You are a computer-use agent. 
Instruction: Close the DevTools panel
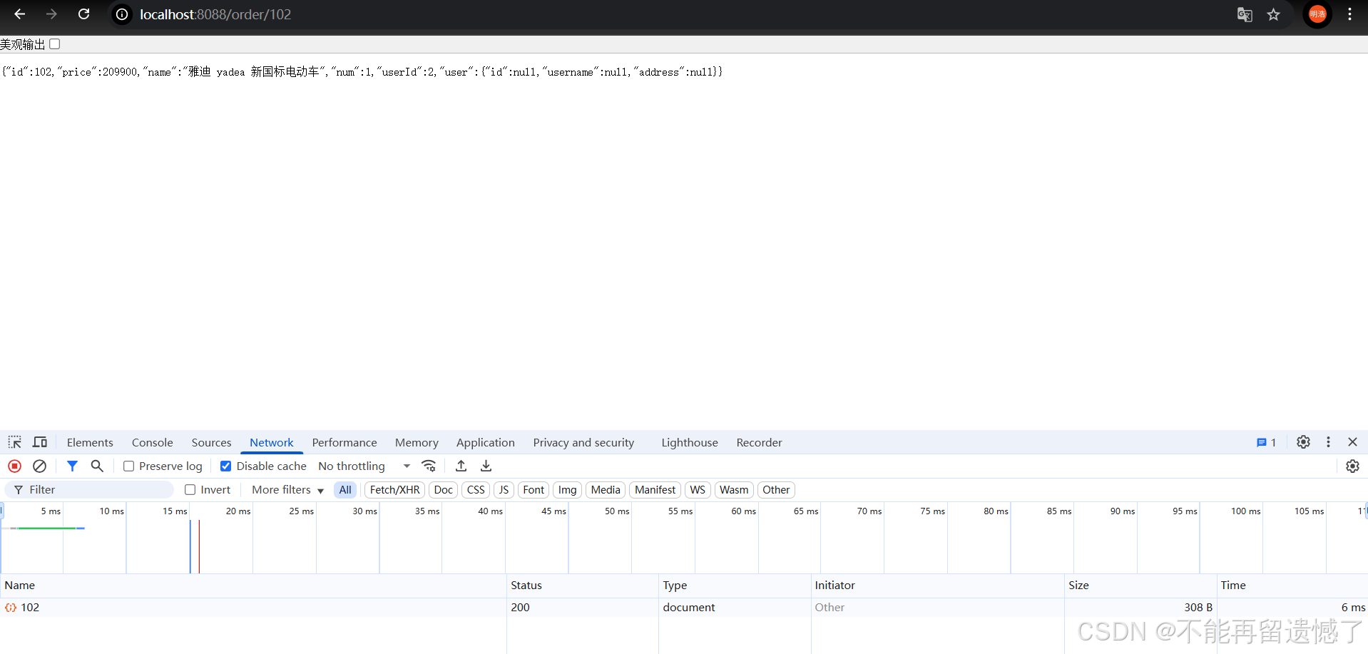click(1352, 442)
